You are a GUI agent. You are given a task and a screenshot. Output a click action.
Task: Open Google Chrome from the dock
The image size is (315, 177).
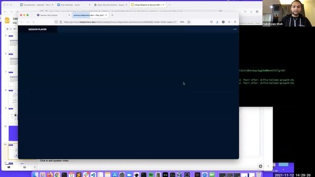point(57,175)
